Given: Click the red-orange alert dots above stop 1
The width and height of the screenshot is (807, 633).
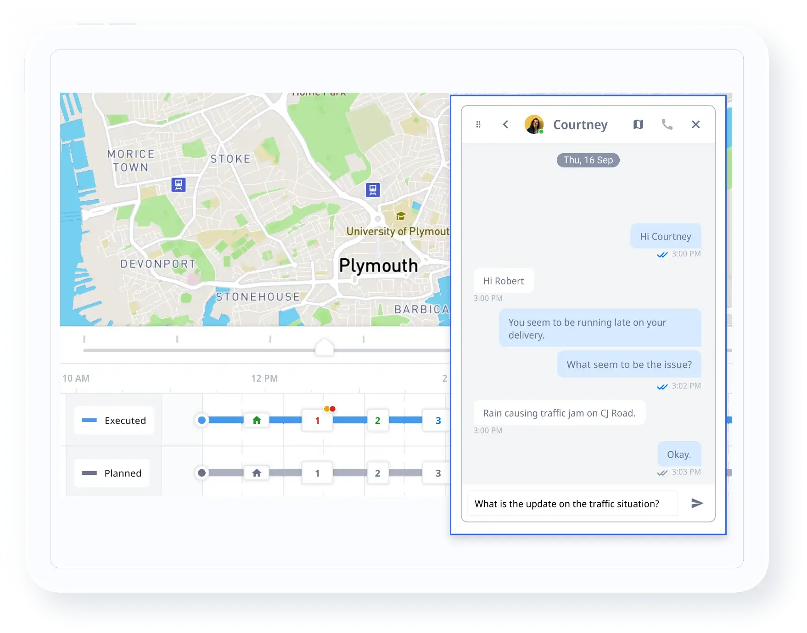Looking at the screenshot, I should 330,409.
